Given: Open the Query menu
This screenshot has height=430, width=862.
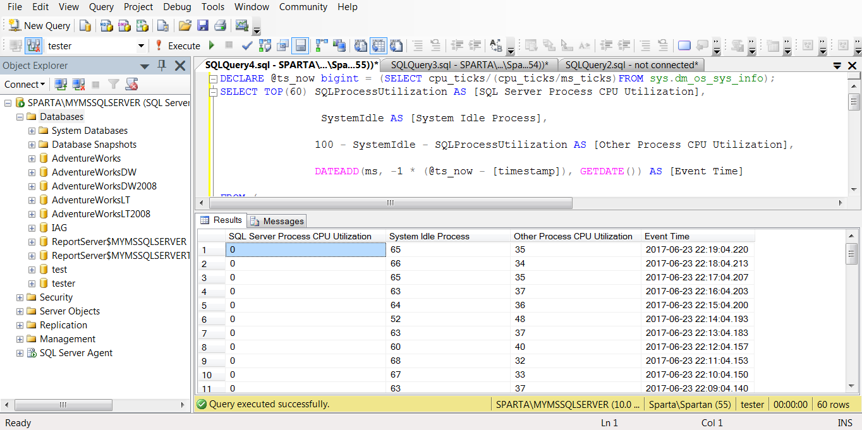Looking at the screenshot, I should click(x=101, y=7).
